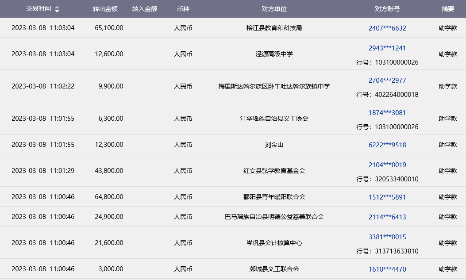Select the 对方单位 column header
Viewport: 466px width, 280px height.
tap(274, 9)
